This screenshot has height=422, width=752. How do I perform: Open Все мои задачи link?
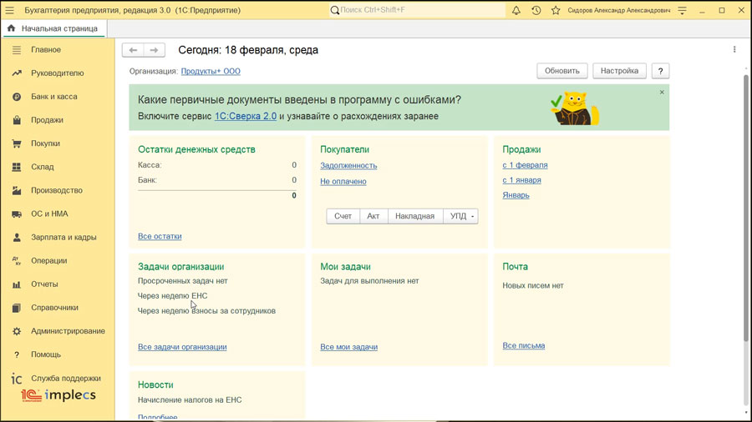349,347
